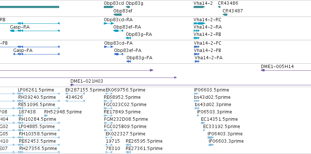Open the Obp83cd-RA transcript label
The width and height of the screenshot is (311, 154).
(118, 20)
